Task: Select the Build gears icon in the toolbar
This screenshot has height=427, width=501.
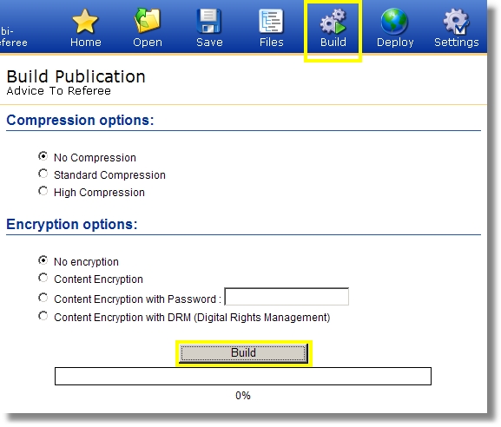Action: [x=333, y=21]
